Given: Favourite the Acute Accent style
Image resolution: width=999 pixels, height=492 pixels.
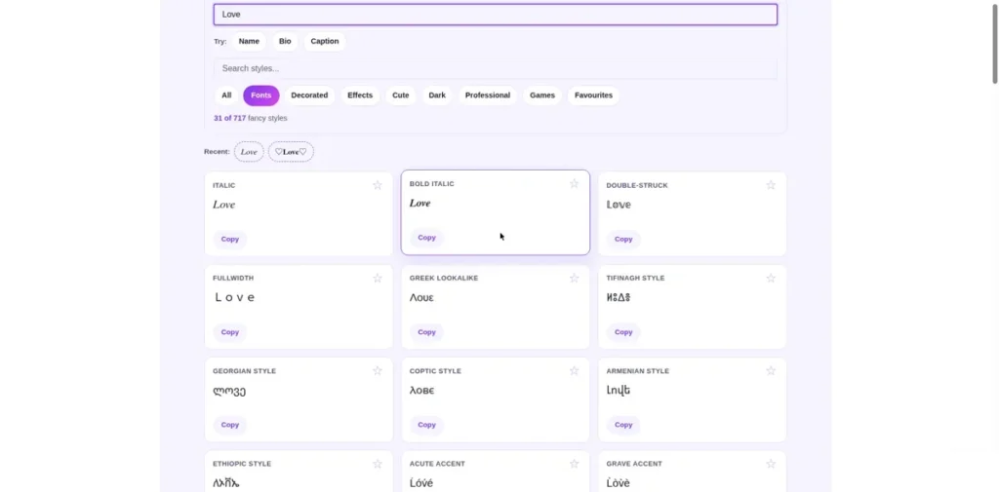Looking at the screenshot, I should (x=574, y=464).
